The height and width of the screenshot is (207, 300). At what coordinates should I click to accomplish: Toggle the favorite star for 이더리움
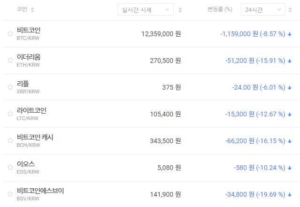pos(10,61)
